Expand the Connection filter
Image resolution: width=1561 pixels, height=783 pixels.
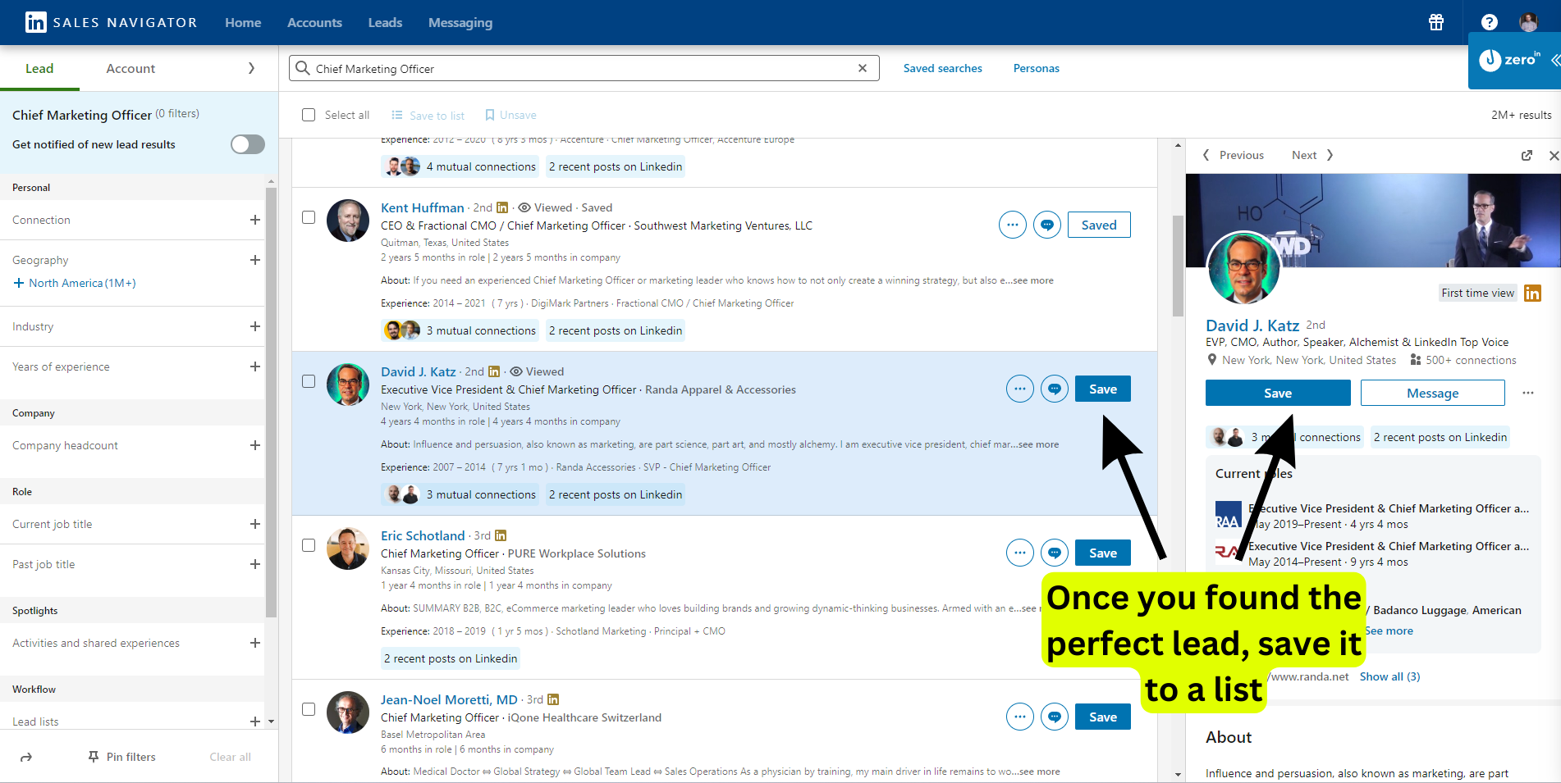point(255,220)
